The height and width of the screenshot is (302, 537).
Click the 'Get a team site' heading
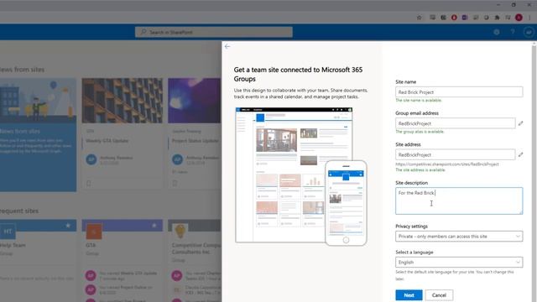[299, 75]
